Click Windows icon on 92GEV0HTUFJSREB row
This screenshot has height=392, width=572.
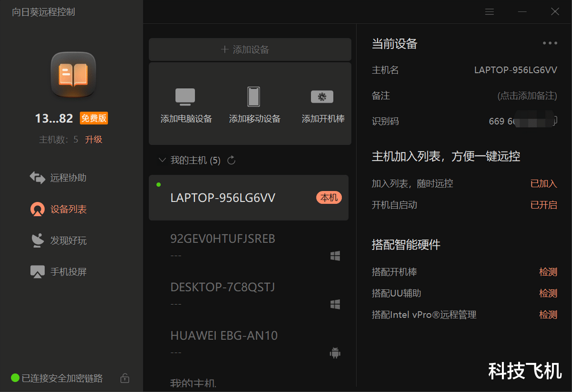(x=335, y=256)
